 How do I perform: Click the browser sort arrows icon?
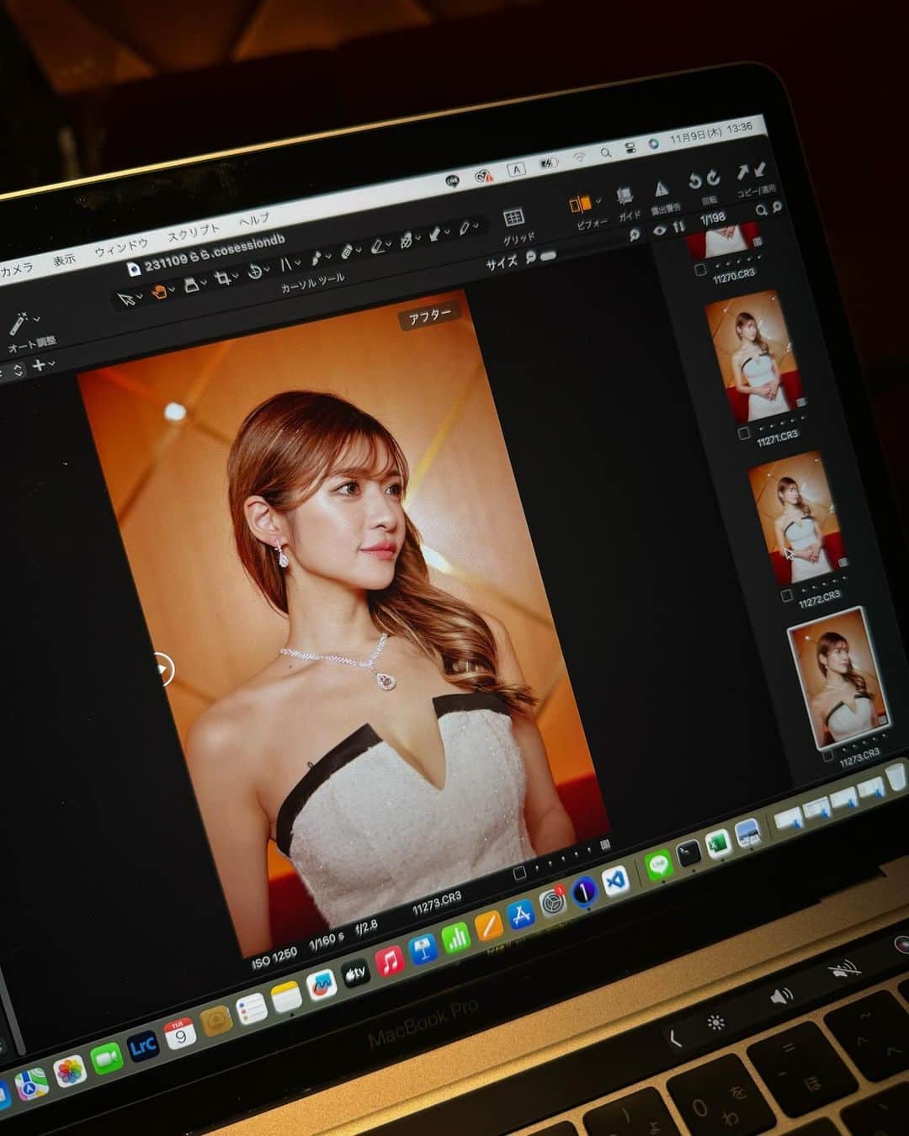679,226
